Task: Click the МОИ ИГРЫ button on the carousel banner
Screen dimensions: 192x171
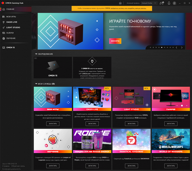Action: click(115, 41)
